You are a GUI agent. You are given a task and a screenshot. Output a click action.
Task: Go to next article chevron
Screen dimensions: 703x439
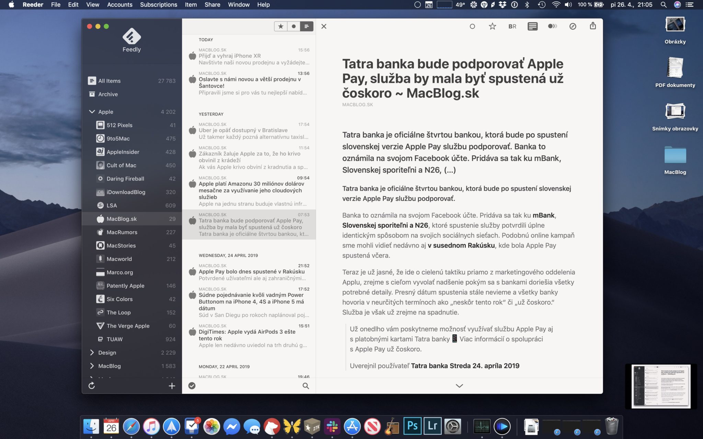pos(459,386)
